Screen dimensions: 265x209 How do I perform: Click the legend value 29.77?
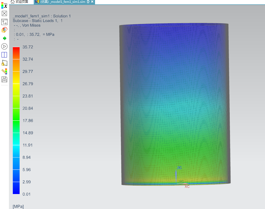click(x=28, y=72)
